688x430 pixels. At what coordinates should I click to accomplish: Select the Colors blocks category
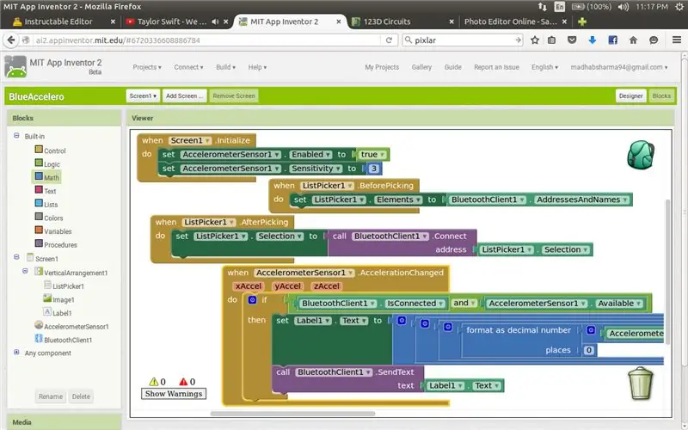pos(49,218)
